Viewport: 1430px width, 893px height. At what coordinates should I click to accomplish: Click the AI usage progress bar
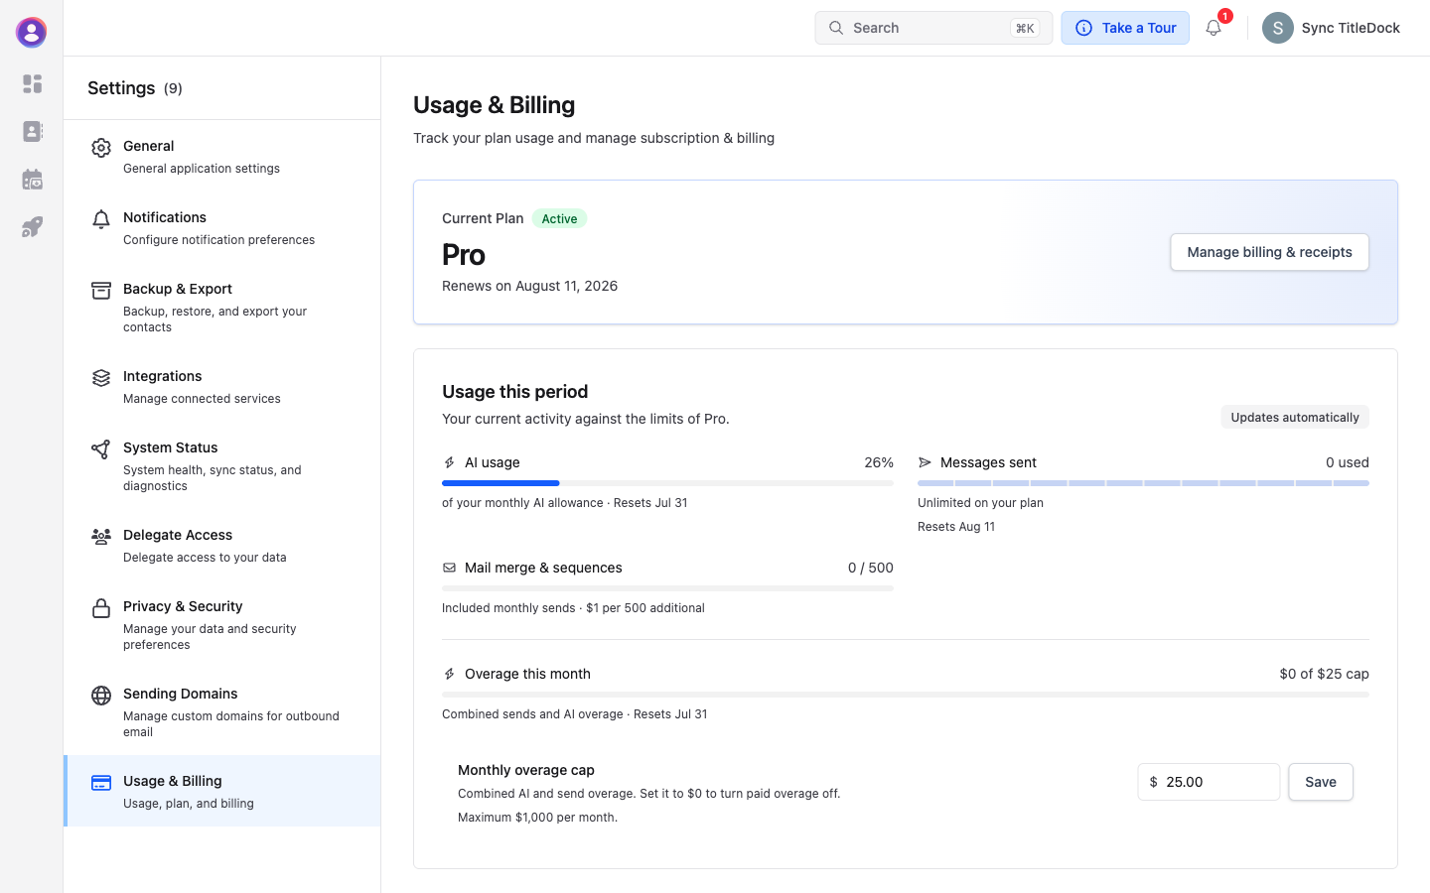(667, 483)
